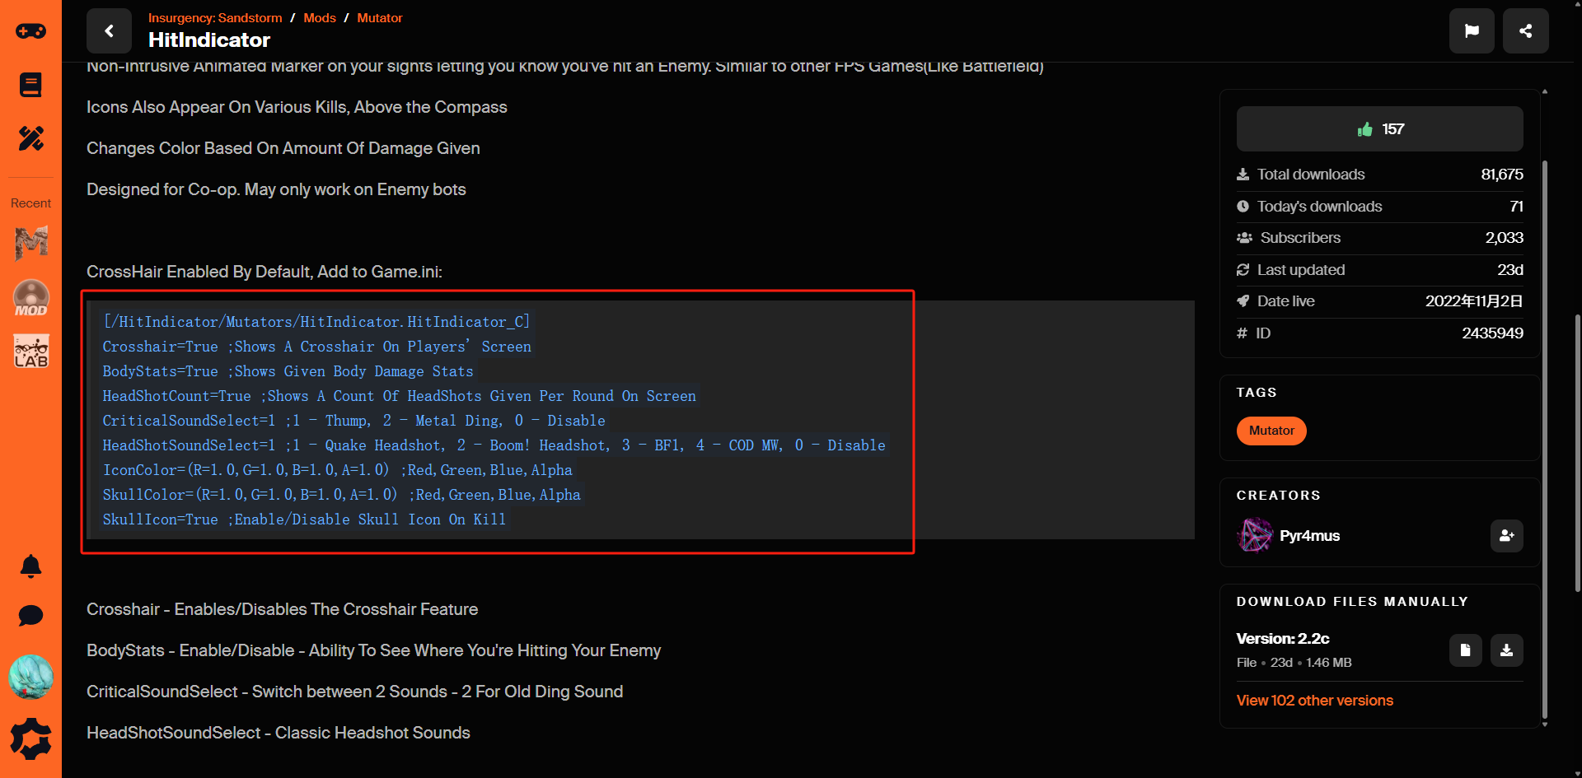Screen dimensions: 1582x778
Task: Click the page vertical scrollbar
Action: 1577,453
